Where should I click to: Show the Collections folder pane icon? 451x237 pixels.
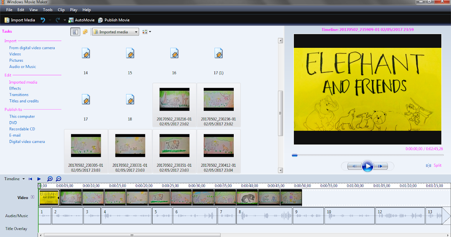[x=85, y=32]
